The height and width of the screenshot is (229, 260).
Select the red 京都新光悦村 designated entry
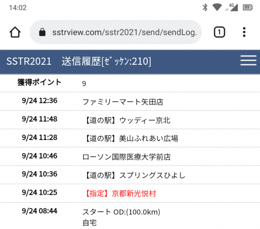pos(119,194)
